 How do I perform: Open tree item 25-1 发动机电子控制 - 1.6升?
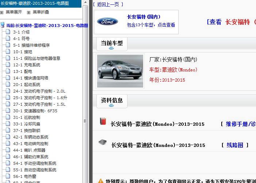point(40,98)
